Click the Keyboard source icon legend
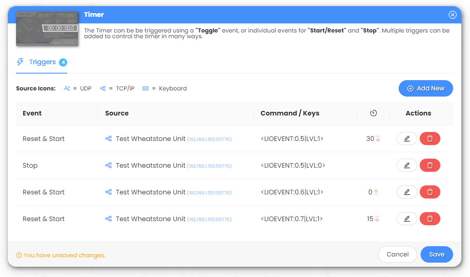Screen dimensions: 470x277 click(x=146, y=88)
